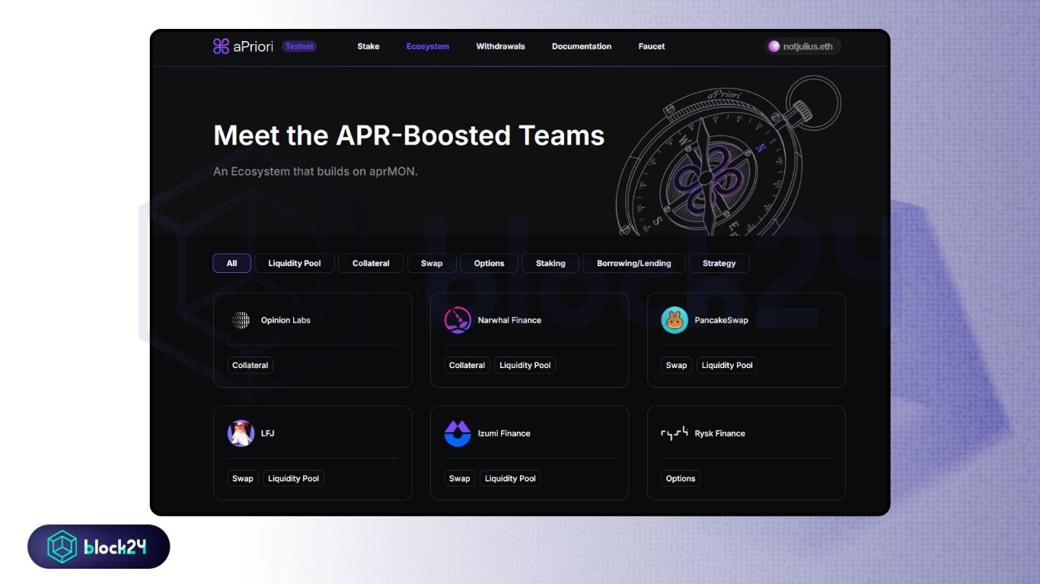Open Narwhal Finance card title
This screenshot has height=584, width=1040.
coord(509,320)
